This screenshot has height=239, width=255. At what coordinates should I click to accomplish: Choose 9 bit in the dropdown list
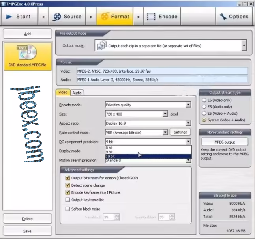[148, 152]
